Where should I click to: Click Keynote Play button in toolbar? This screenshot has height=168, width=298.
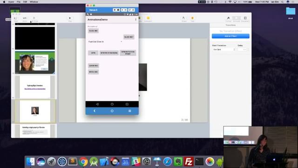pos(70,18)
